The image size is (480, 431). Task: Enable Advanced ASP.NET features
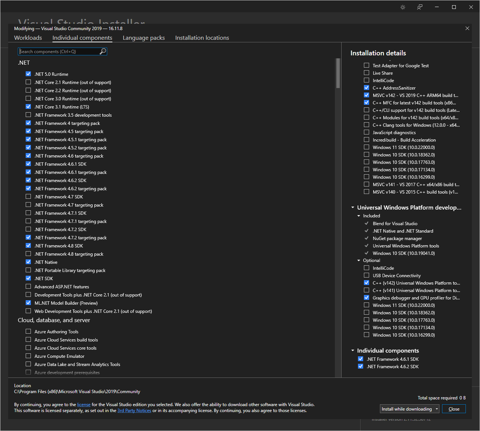pos(28,286)
